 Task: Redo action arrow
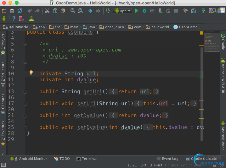tap(37, 11)
